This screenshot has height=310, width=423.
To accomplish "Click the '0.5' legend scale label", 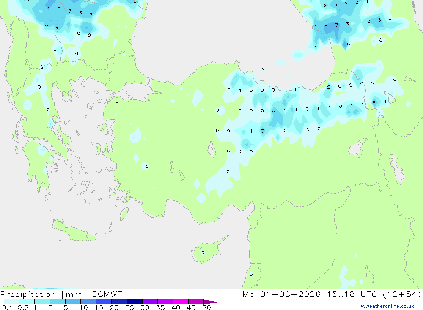I will (23, 307).
